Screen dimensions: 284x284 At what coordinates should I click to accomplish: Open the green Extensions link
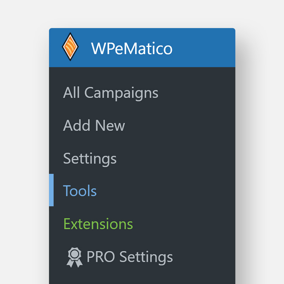[x=98, y=224]
